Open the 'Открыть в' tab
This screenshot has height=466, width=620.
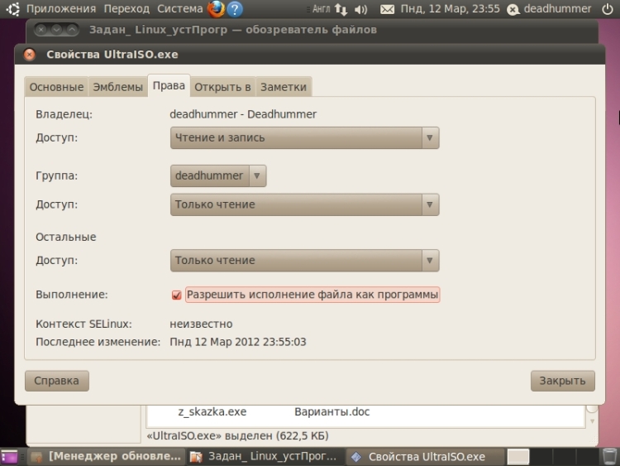pyautogui.click(x=222, y=87)
